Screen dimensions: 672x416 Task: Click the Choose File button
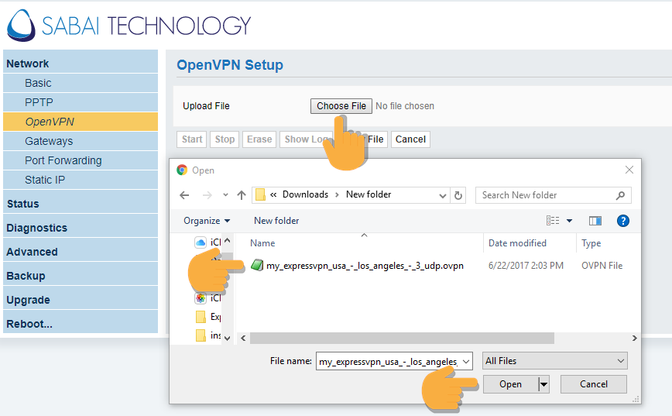click(341, 106)
